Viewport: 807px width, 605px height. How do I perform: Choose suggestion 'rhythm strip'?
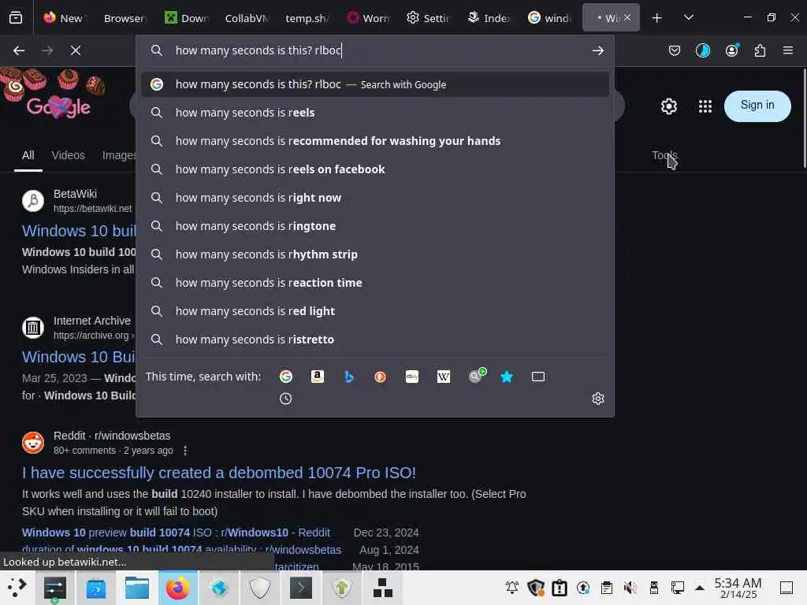375,254
